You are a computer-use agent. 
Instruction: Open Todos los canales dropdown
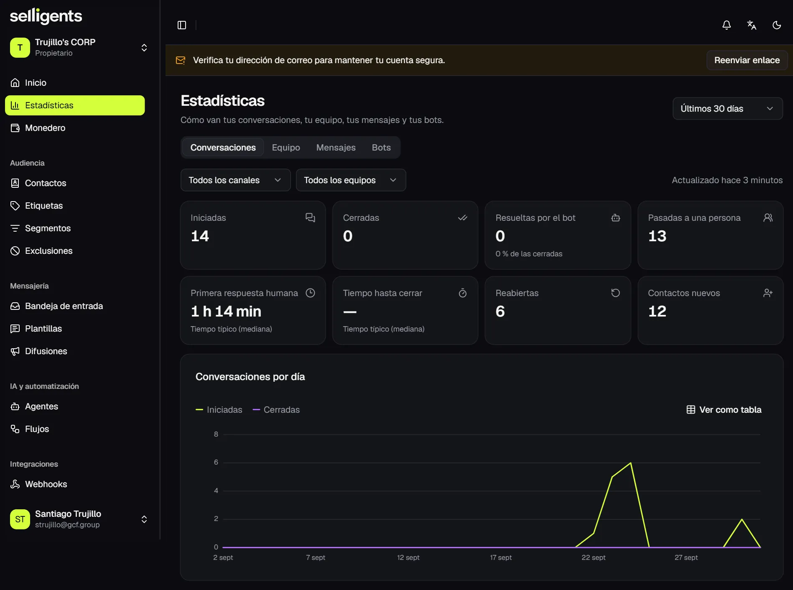(x=235, y=180)
